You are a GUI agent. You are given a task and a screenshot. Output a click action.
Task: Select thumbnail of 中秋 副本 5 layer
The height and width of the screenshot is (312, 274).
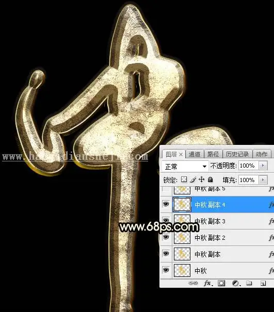[x=182, y=190]
